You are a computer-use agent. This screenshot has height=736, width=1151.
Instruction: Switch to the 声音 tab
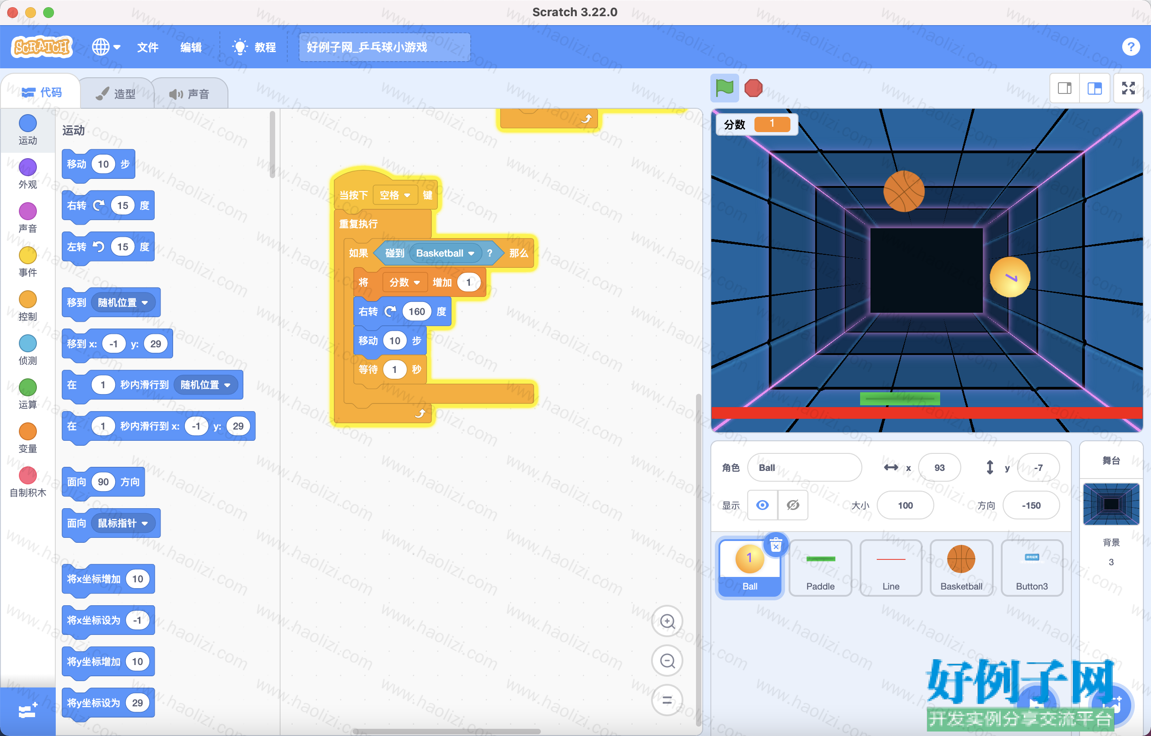pos(189,93)
